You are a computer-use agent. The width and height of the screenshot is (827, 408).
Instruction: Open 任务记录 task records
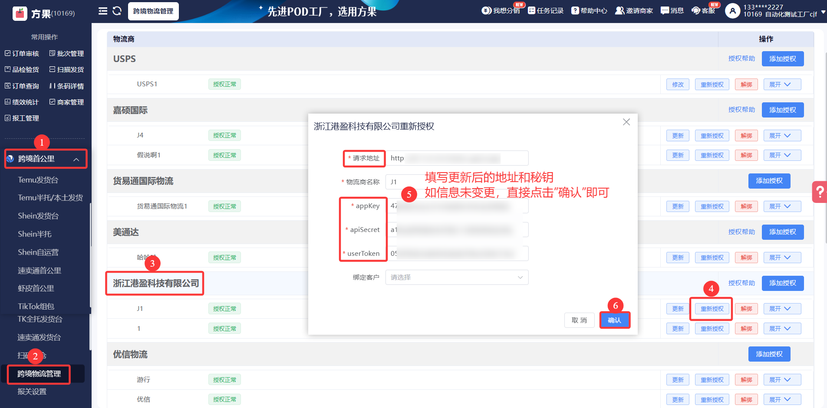[x=546, y=10]
